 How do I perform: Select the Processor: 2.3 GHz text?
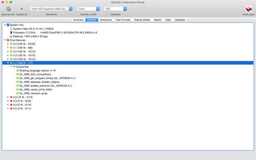point(24,32)
